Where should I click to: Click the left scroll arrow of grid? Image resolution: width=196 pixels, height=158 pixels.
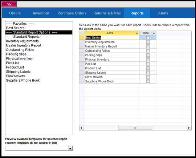click(x=82, y=128)
